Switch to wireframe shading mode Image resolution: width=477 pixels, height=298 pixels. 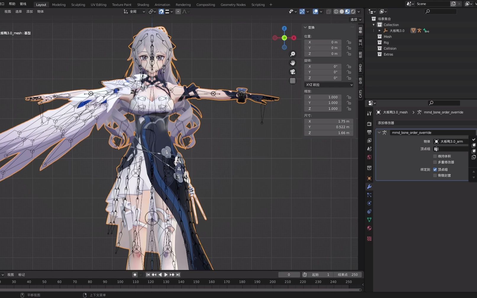click(x=336, y=12)
